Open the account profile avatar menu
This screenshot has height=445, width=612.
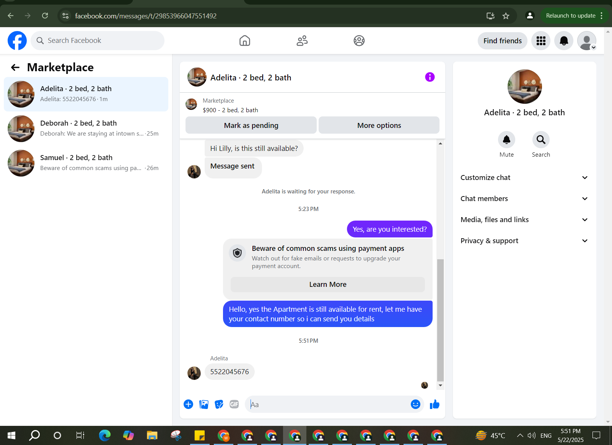coord(587,41)
